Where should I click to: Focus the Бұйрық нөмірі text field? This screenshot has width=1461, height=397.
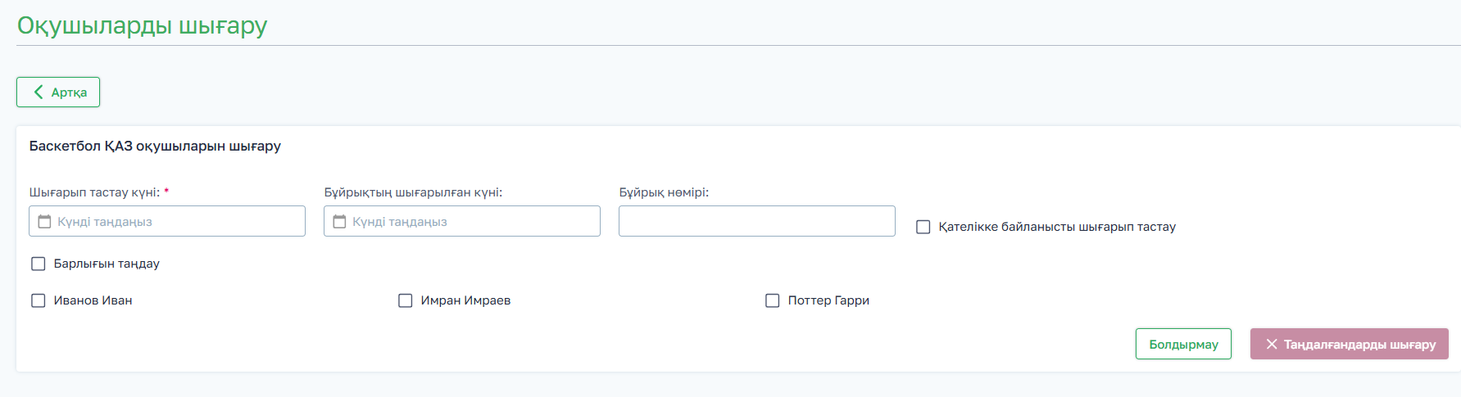pos(756,222)
